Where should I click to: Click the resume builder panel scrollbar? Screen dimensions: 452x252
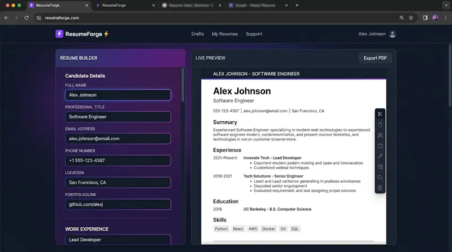click(x=182, y=85)
